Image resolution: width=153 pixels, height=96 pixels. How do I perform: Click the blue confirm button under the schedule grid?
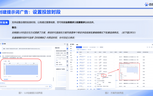[x=6, y=79]
